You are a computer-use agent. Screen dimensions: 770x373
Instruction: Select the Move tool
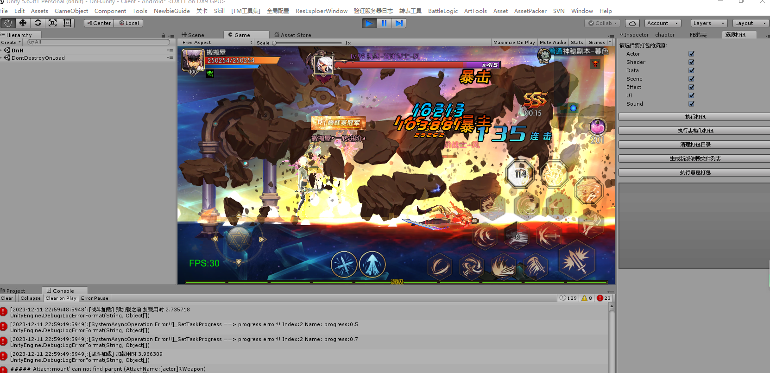(23, 23)
